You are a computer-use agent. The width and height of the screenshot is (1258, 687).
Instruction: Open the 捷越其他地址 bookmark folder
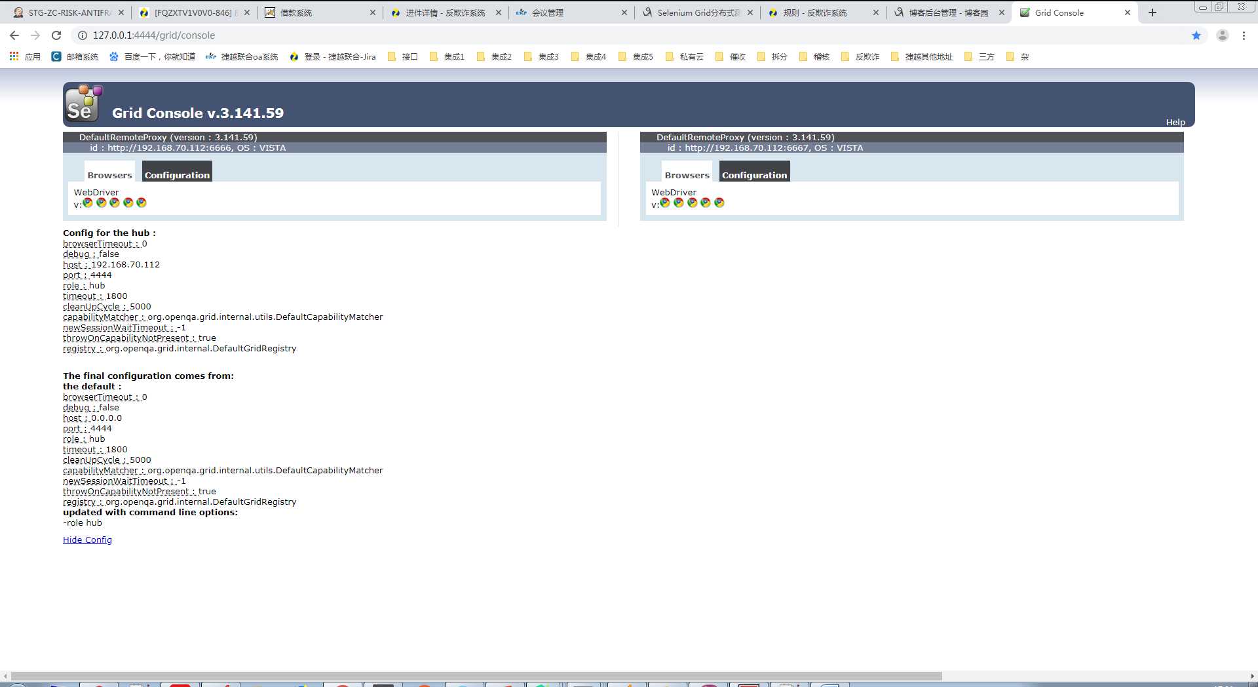tap(922, 57)
